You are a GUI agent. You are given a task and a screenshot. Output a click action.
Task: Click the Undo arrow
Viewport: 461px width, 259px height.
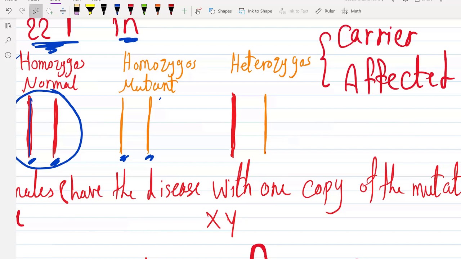point(9,11)
